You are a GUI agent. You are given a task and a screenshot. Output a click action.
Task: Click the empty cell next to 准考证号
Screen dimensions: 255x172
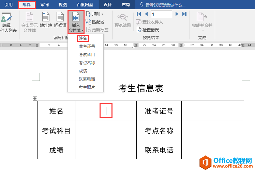click(x=213, y=110)
